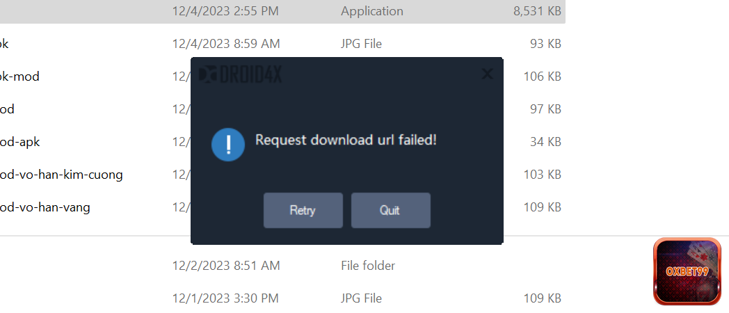
Task: Select the file ending in "od-vo-han-kim-cuong"
Action: coord(61,175)
